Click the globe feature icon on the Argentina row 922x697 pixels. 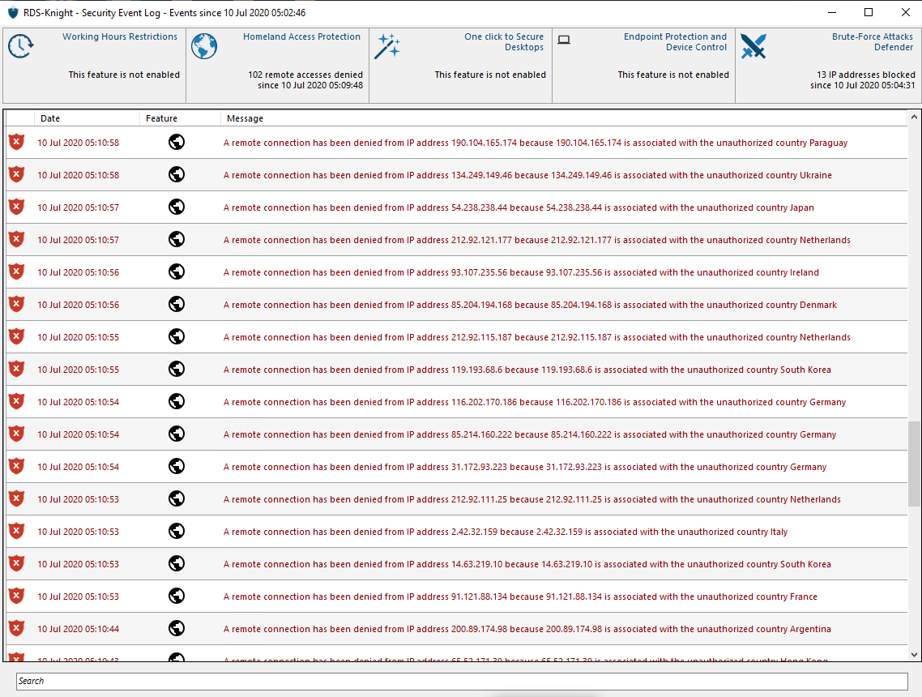pos(177,627)
